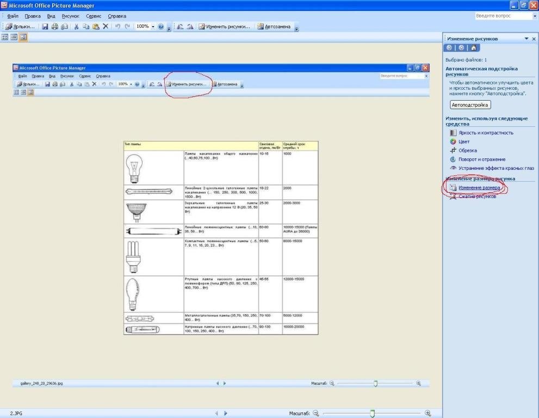The image size is (539, 418).
Task: Click the Undo arrow icon
Action: tap(117, 27)
